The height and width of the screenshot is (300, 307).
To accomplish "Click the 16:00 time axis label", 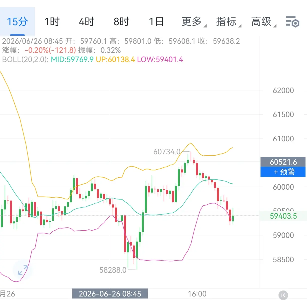I will [x=197, y=294].
